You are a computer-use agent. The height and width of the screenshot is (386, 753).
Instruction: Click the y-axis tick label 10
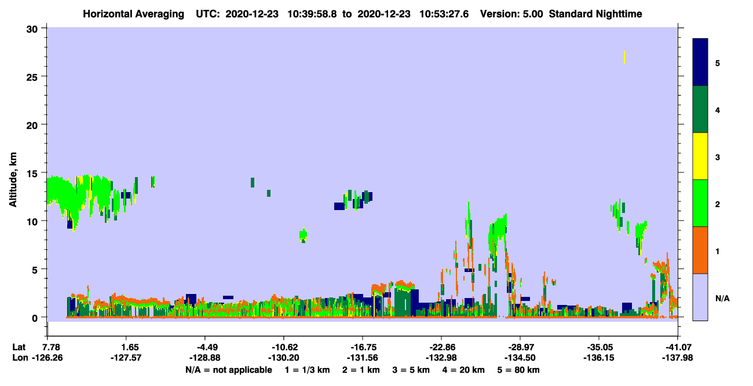click(x=34, y=220)
